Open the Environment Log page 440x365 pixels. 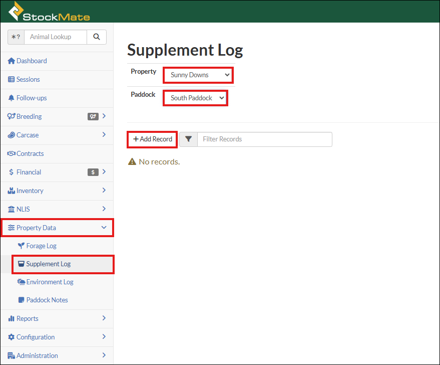(50, 282)
